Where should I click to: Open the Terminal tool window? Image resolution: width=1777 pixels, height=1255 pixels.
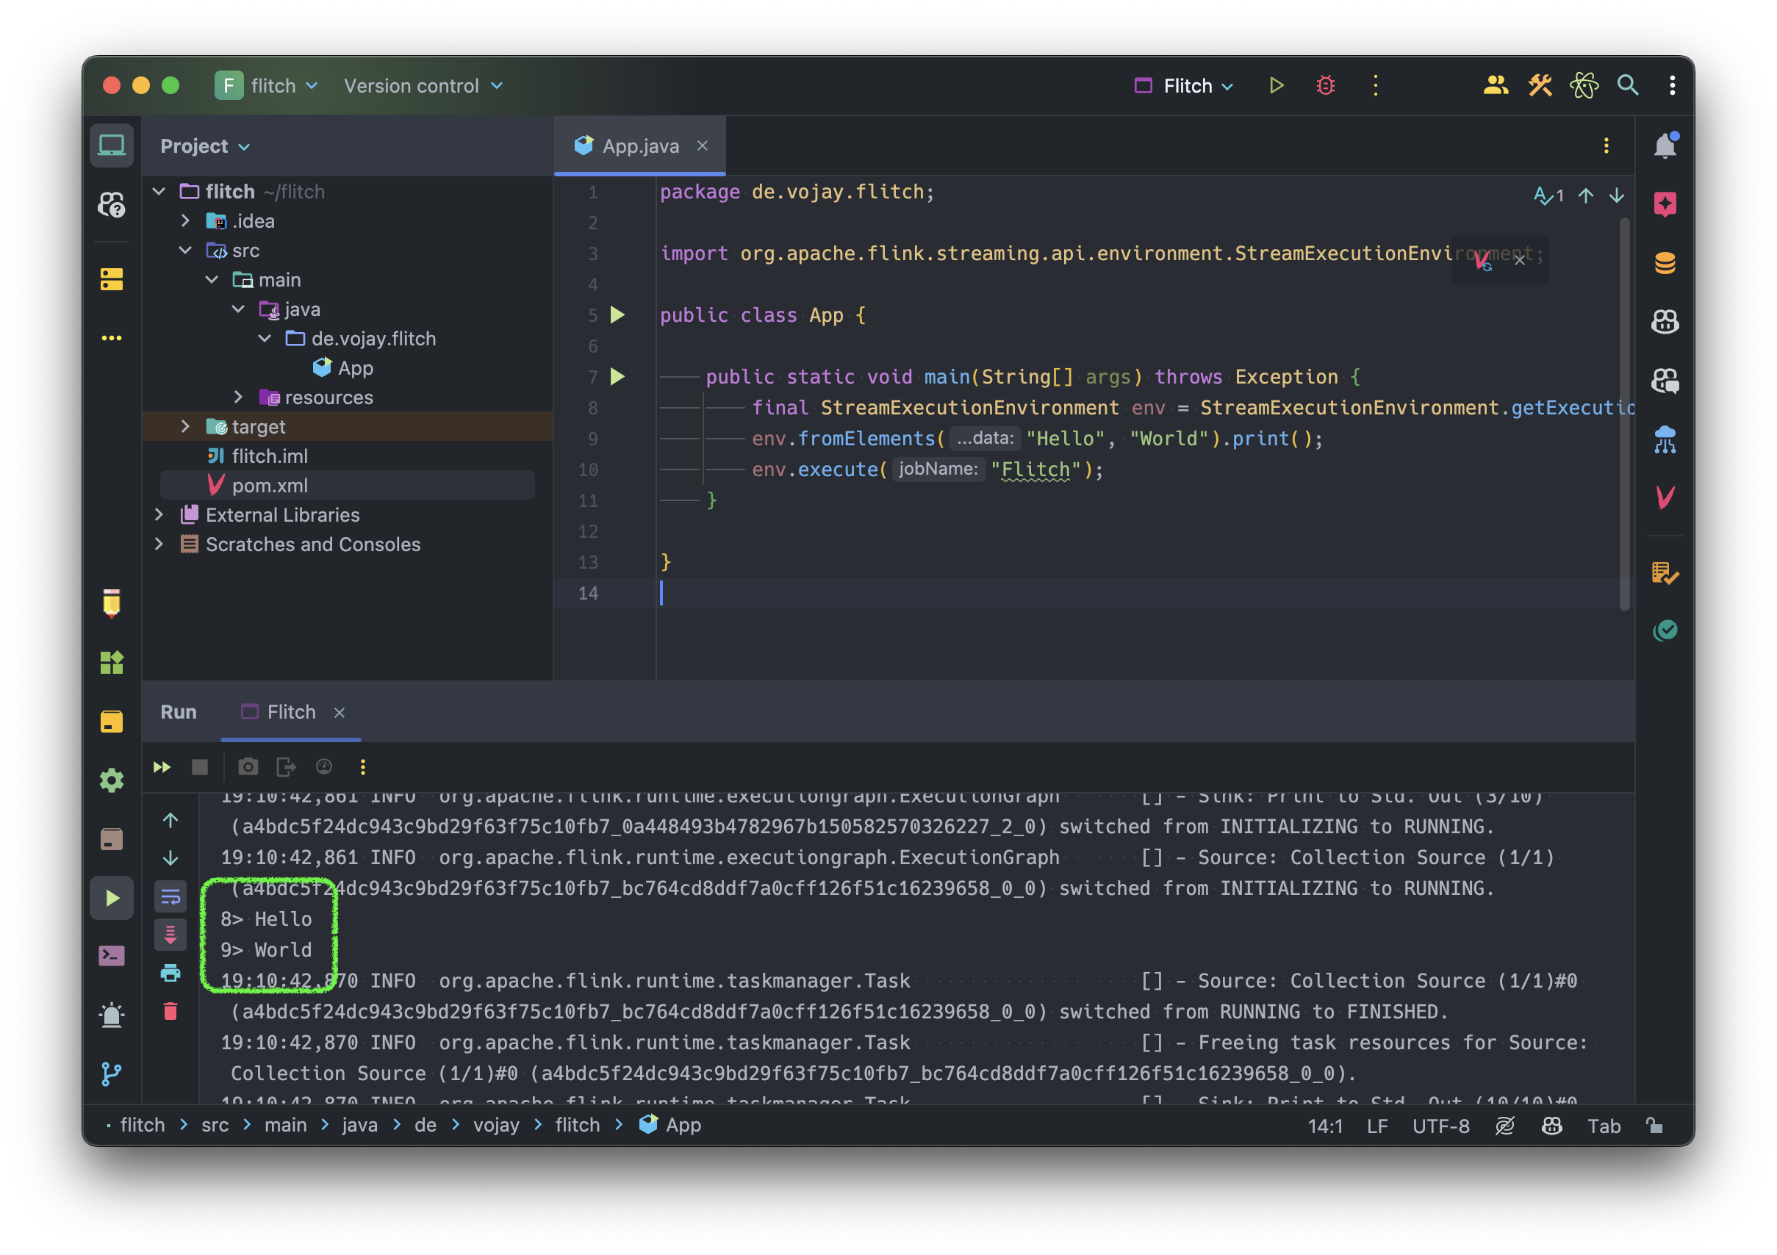pos(112,957)
